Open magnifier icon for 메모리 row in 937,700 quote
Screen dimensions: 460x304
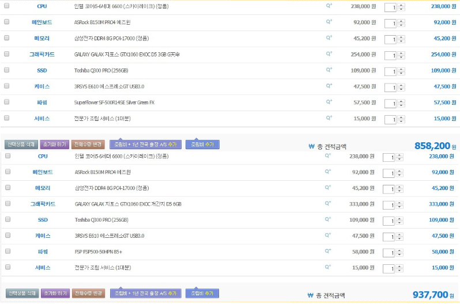tap(327, 187)
